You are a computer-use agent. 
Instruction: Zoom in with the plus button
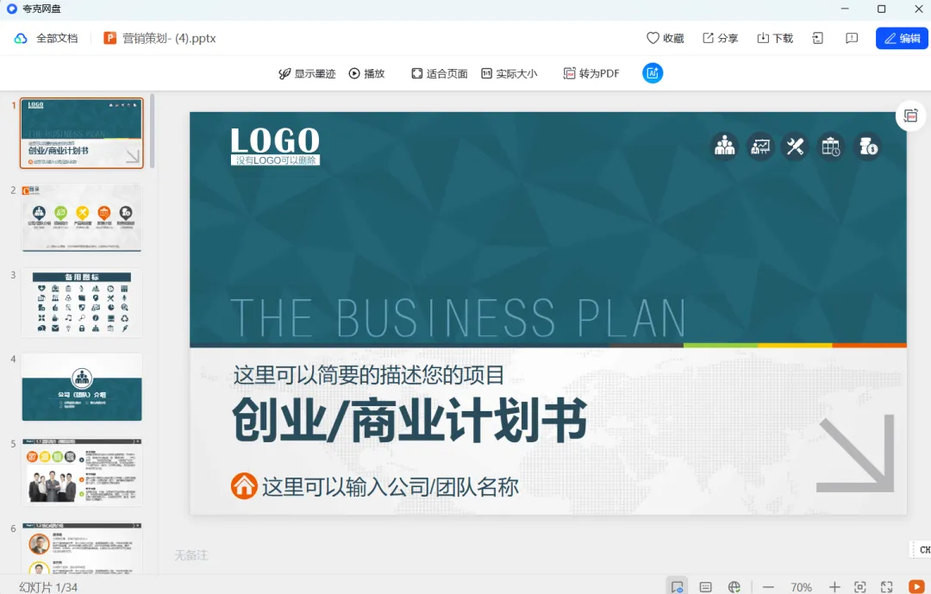coord(834,587)
